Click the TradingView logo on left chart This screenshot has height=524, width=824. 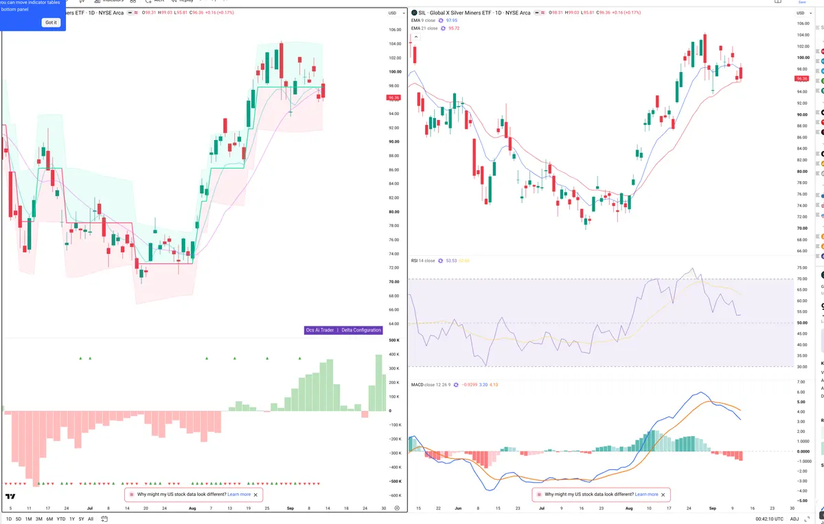click(x=10, y=497)
